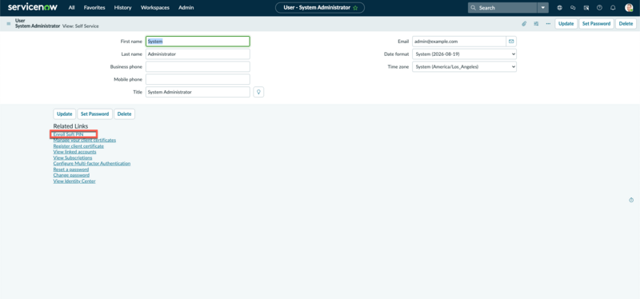Click the lower Delete button
640x299 pixels.
click(125, 114)
